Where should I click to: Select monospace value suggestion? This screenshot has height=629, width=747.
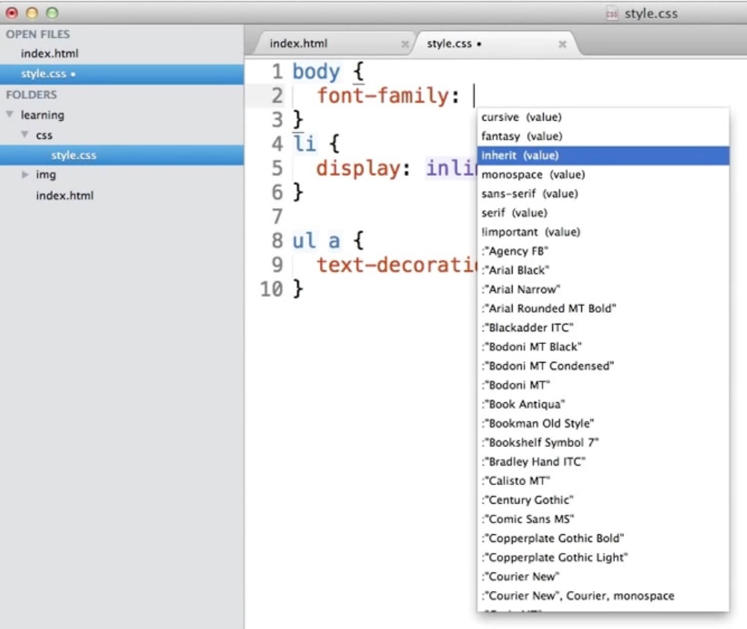coord(533,175)
